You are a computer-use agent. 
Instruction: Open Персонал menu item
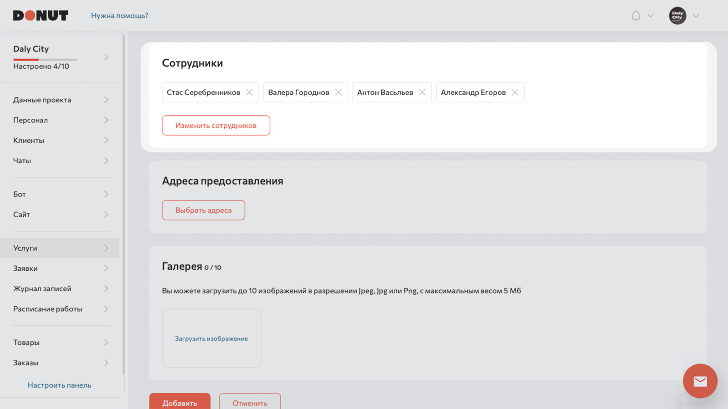tap(60, 120)
